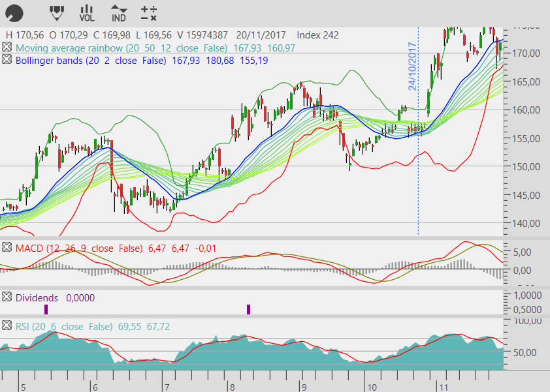The width and height of the screenshot is (550, 392).
Task: Click the 160,00 price axis label
Action: [525, 110]
